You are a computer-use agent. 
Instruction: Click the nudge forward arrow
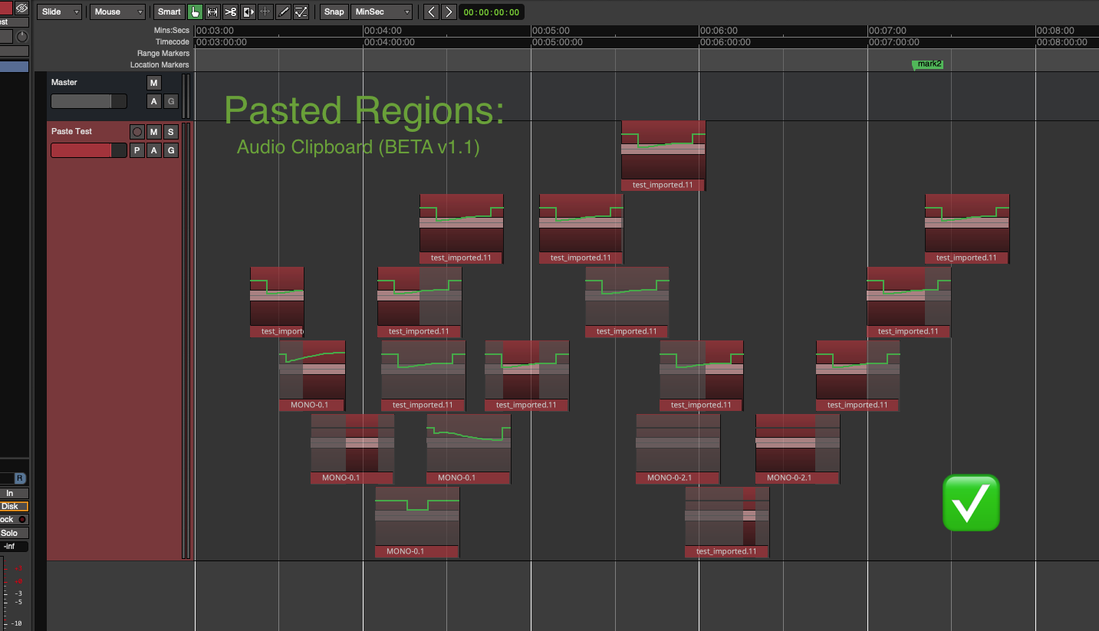tap(449, 12)
